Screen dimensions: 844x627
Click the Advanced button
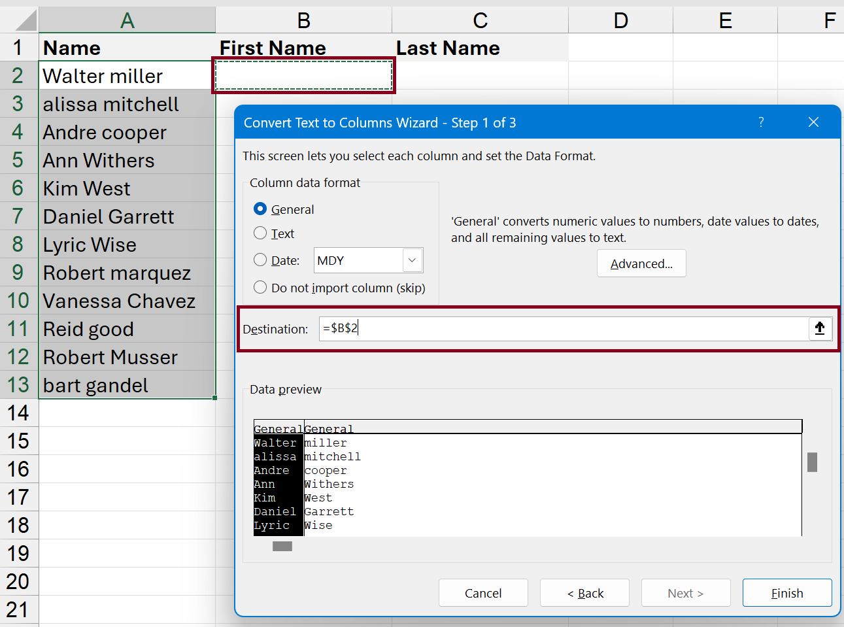[641, 263]
